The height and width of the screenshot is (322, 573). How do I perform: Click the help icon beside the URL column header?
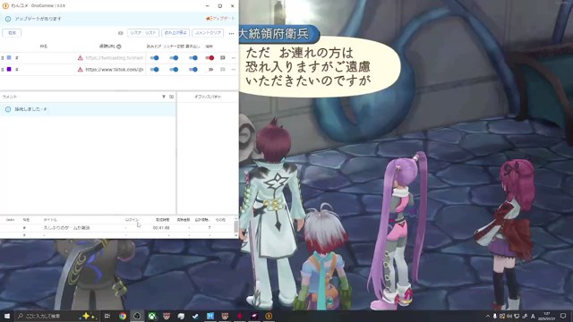tap(119, 47)
